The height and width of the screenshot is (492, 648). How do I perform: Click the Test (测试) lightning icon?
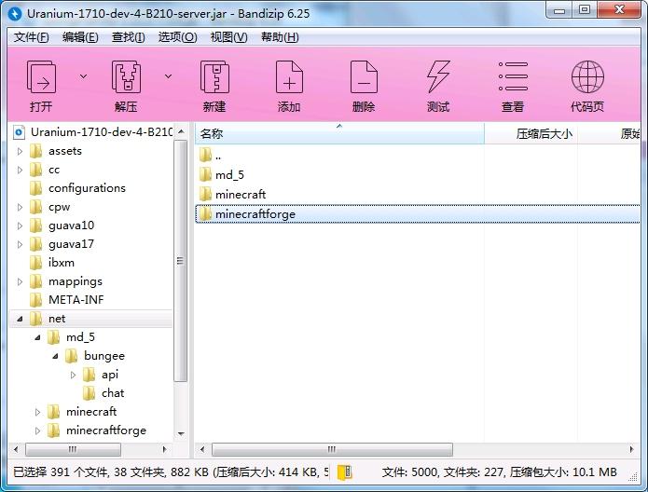point(438,77)
